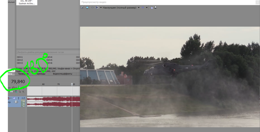Select the audio waveform clip on the timeline
This screenshot has width=260, height=132.
[54, 102]
